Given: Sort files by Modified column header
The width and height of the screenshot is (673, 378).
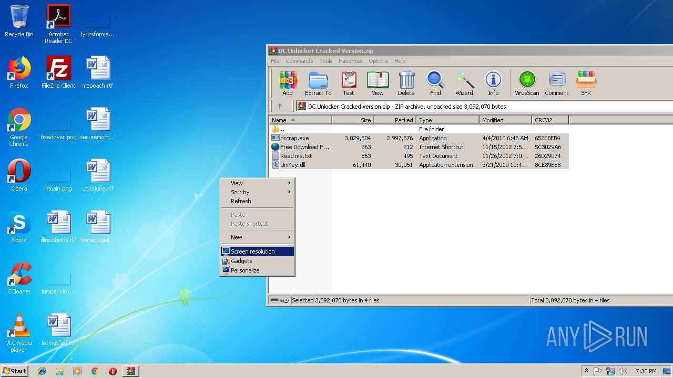Looking at the screenshot, I should [505, 120].
